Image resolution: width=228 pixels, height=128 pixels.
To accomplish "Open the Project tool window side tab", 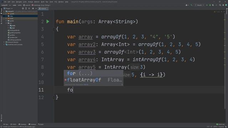I will click(1, 11).
